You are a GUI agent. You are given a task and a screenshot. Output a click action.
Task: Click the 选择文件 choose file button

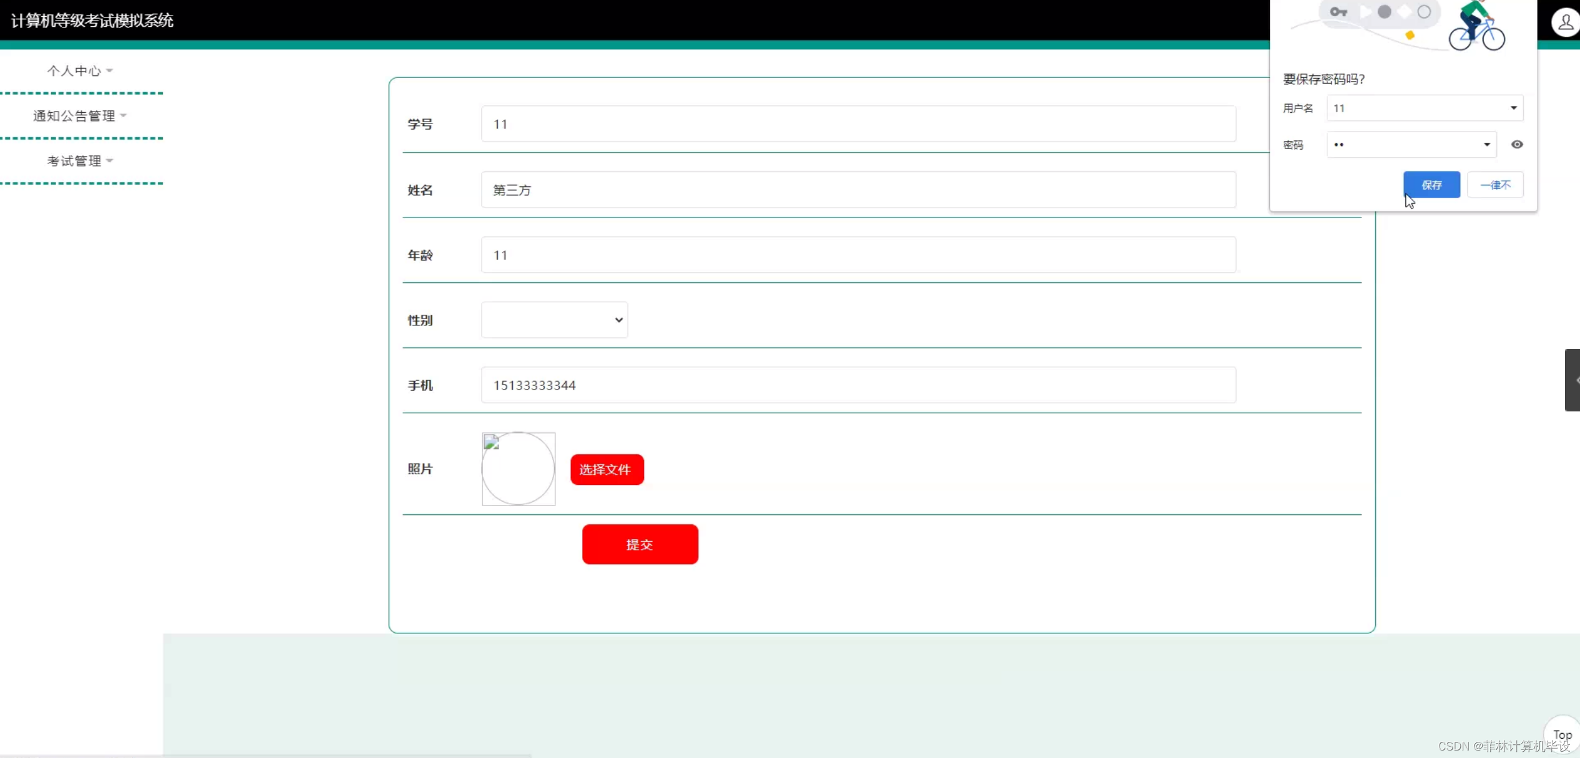[607, 469]
